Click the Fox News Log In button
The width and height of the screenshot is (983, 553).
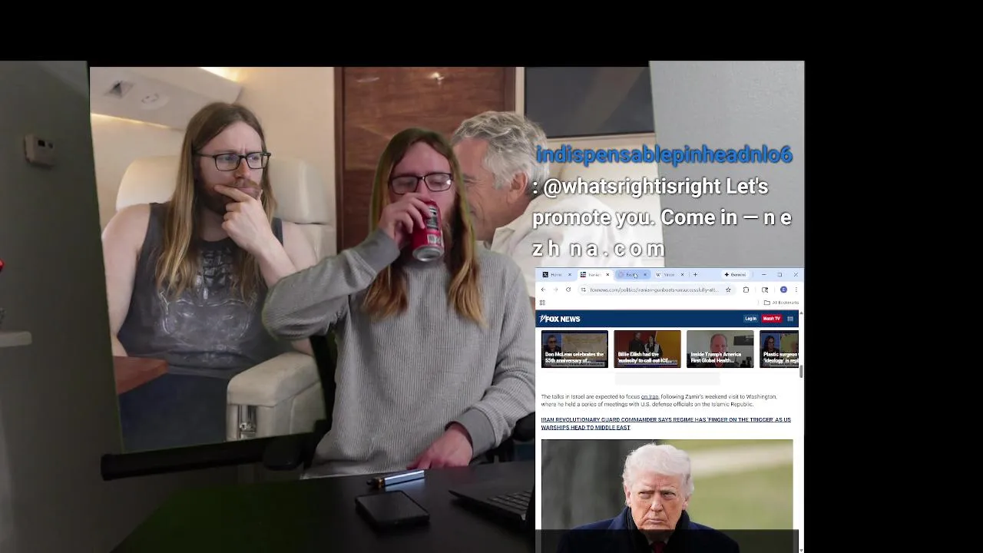pos(750,319)
